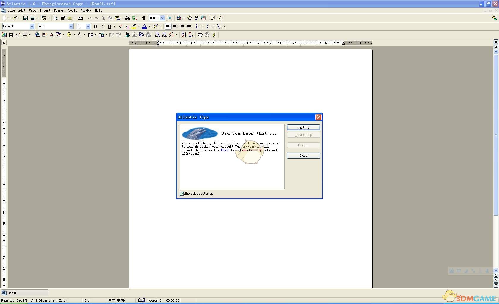The width and height of the screenshot is (499, 304).
Task: Select the Highlight pen icon
Action: 134,26
